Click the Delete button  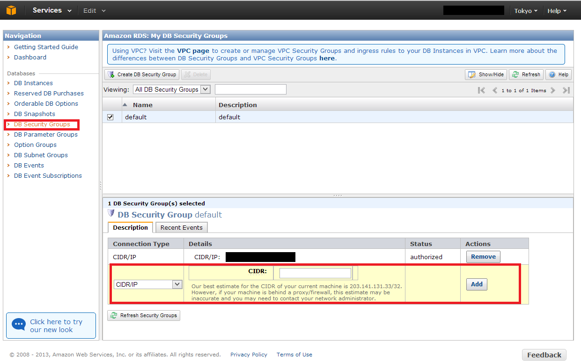196,74
